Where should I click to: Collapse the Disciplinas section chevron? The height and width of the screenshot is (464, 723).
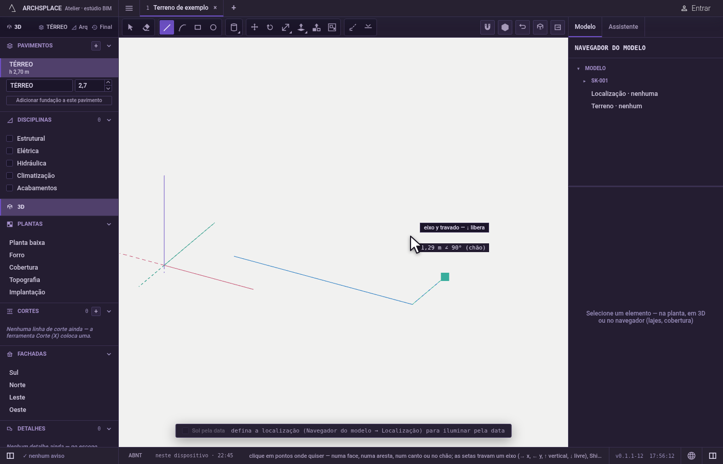coord(109,120)
